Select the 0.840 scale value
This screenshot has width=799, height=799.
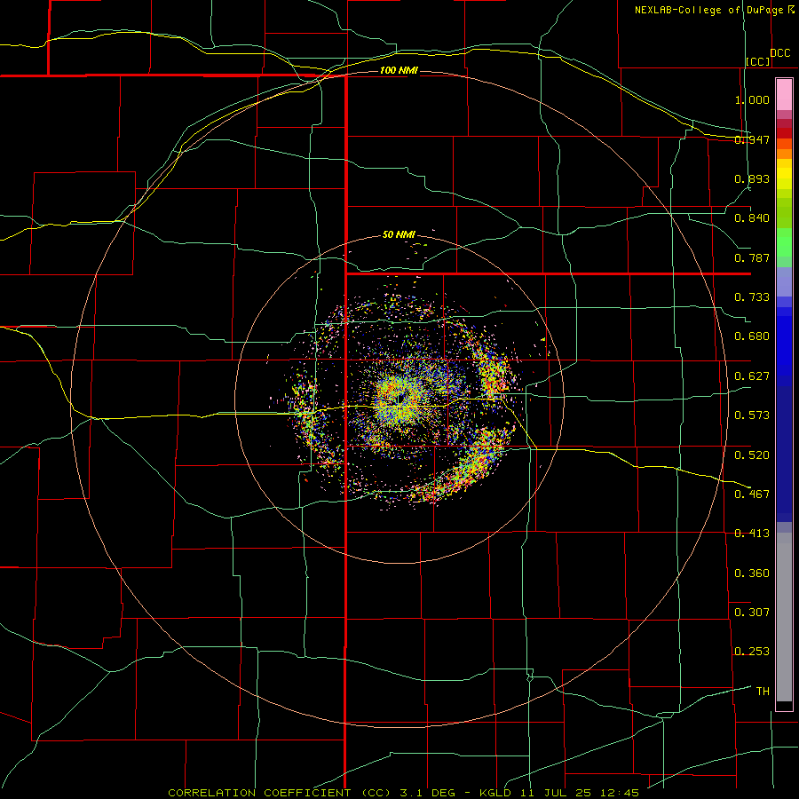(x=752, y=218)
